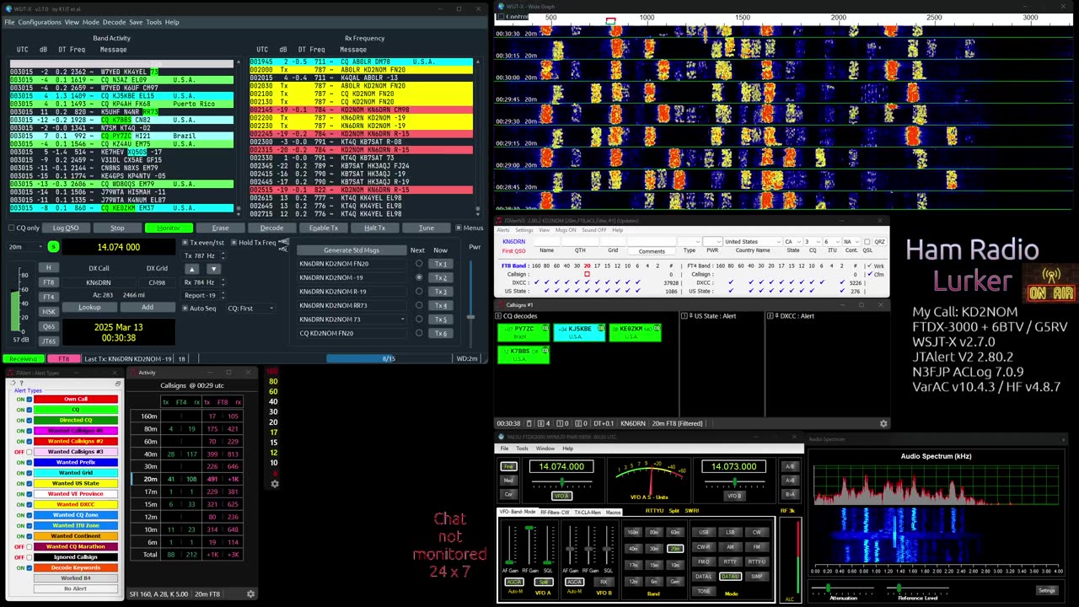The image size is (1079, 607).
Task: Click the up-arrow button to set Tx from Rx
Action: (x=191, y=269)
